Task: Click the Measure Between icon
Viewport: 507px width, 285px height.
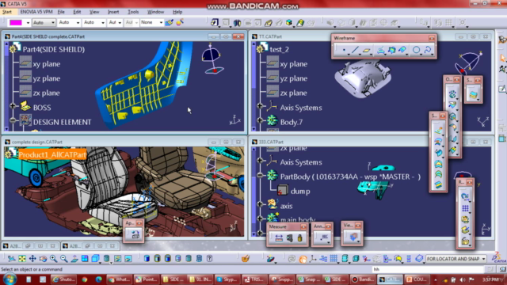Action: [x=279, y=238]
